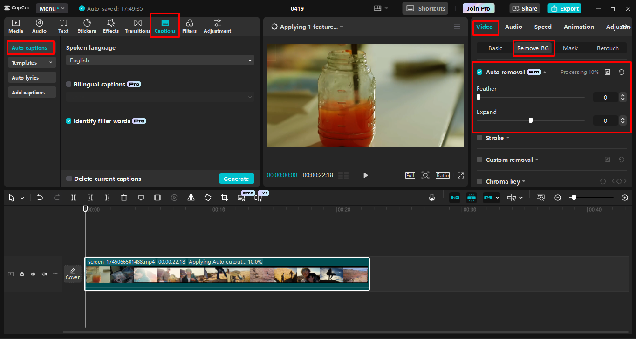Open the Crop tool
The image size is (636, 339).
coord(224,198)
